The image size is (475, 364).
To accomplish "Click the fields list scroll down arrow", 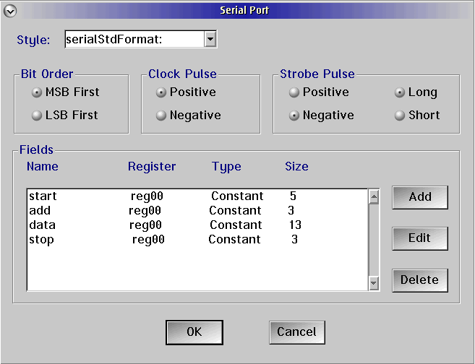I will [374, 283].
